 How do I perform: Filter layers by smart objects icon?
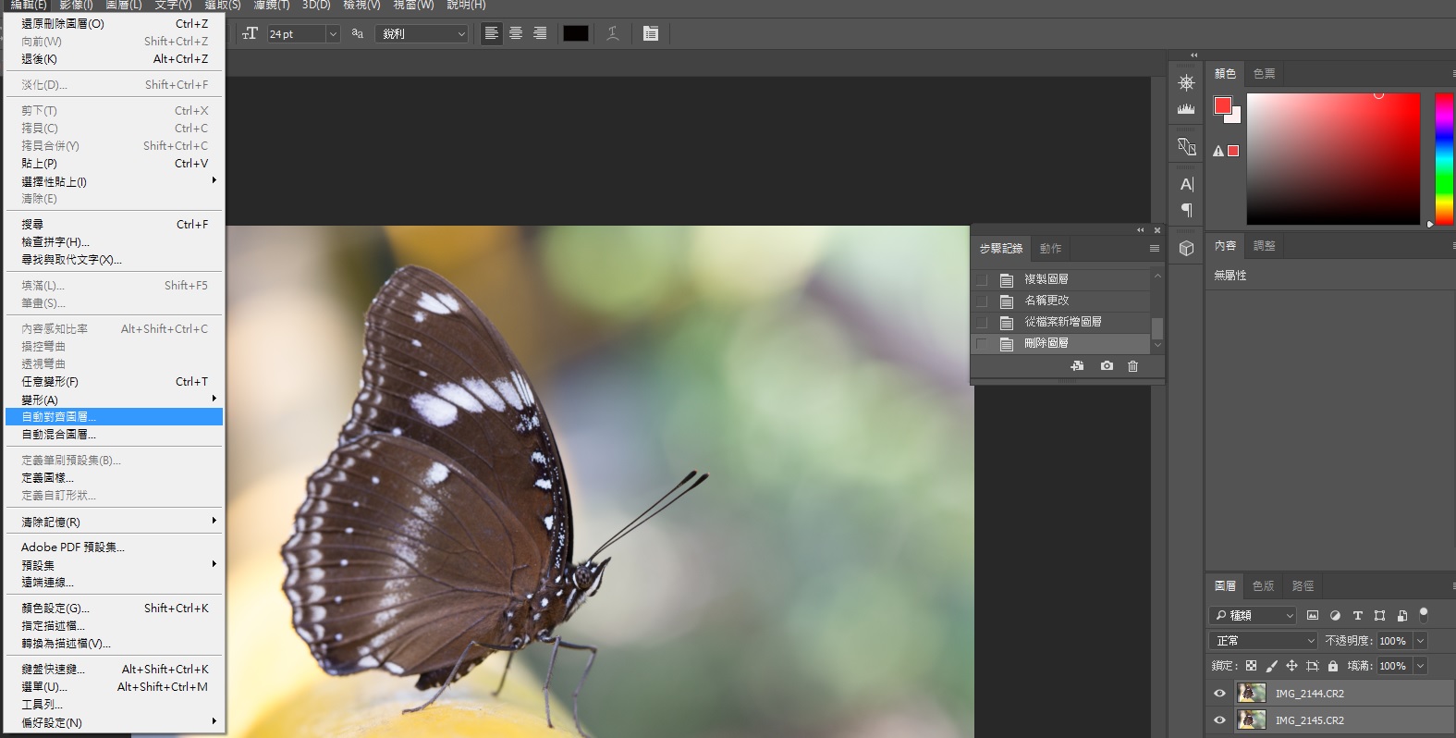tap(1401, 615)
